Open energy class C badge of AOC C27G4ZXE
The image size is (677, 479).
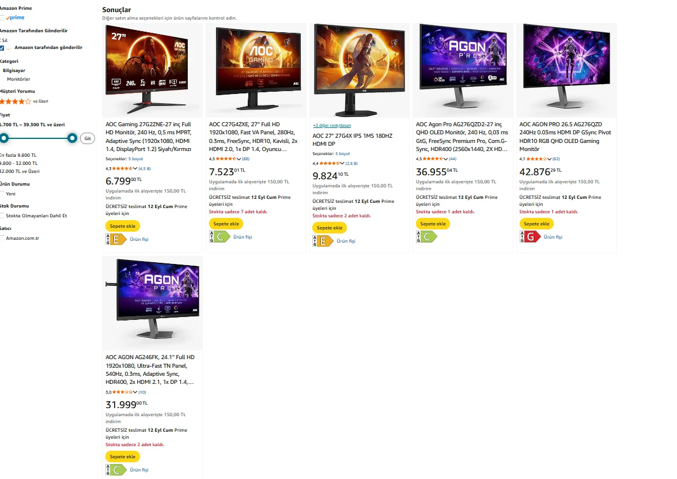pos(220,237)
